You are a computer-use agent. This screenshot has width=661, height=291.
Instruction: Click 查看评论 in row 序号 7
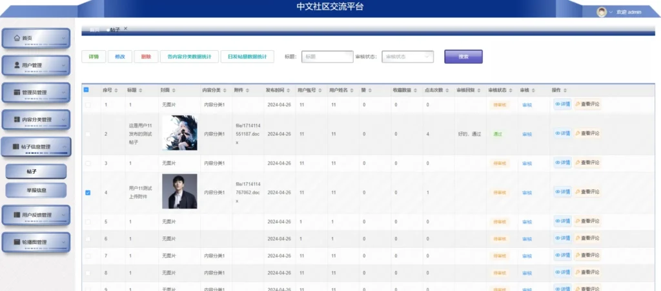(587, 255)
